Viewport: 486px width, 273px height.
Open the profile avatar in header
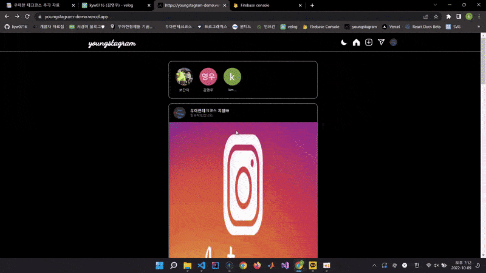pyautogui.click(x=393, y=42)
